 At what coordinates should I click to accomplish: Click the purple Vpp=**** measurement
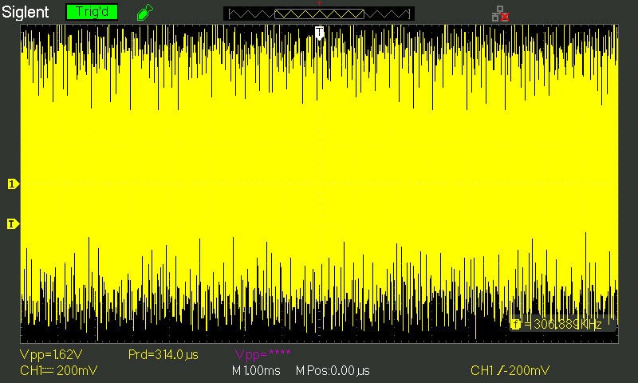(263, 354)
